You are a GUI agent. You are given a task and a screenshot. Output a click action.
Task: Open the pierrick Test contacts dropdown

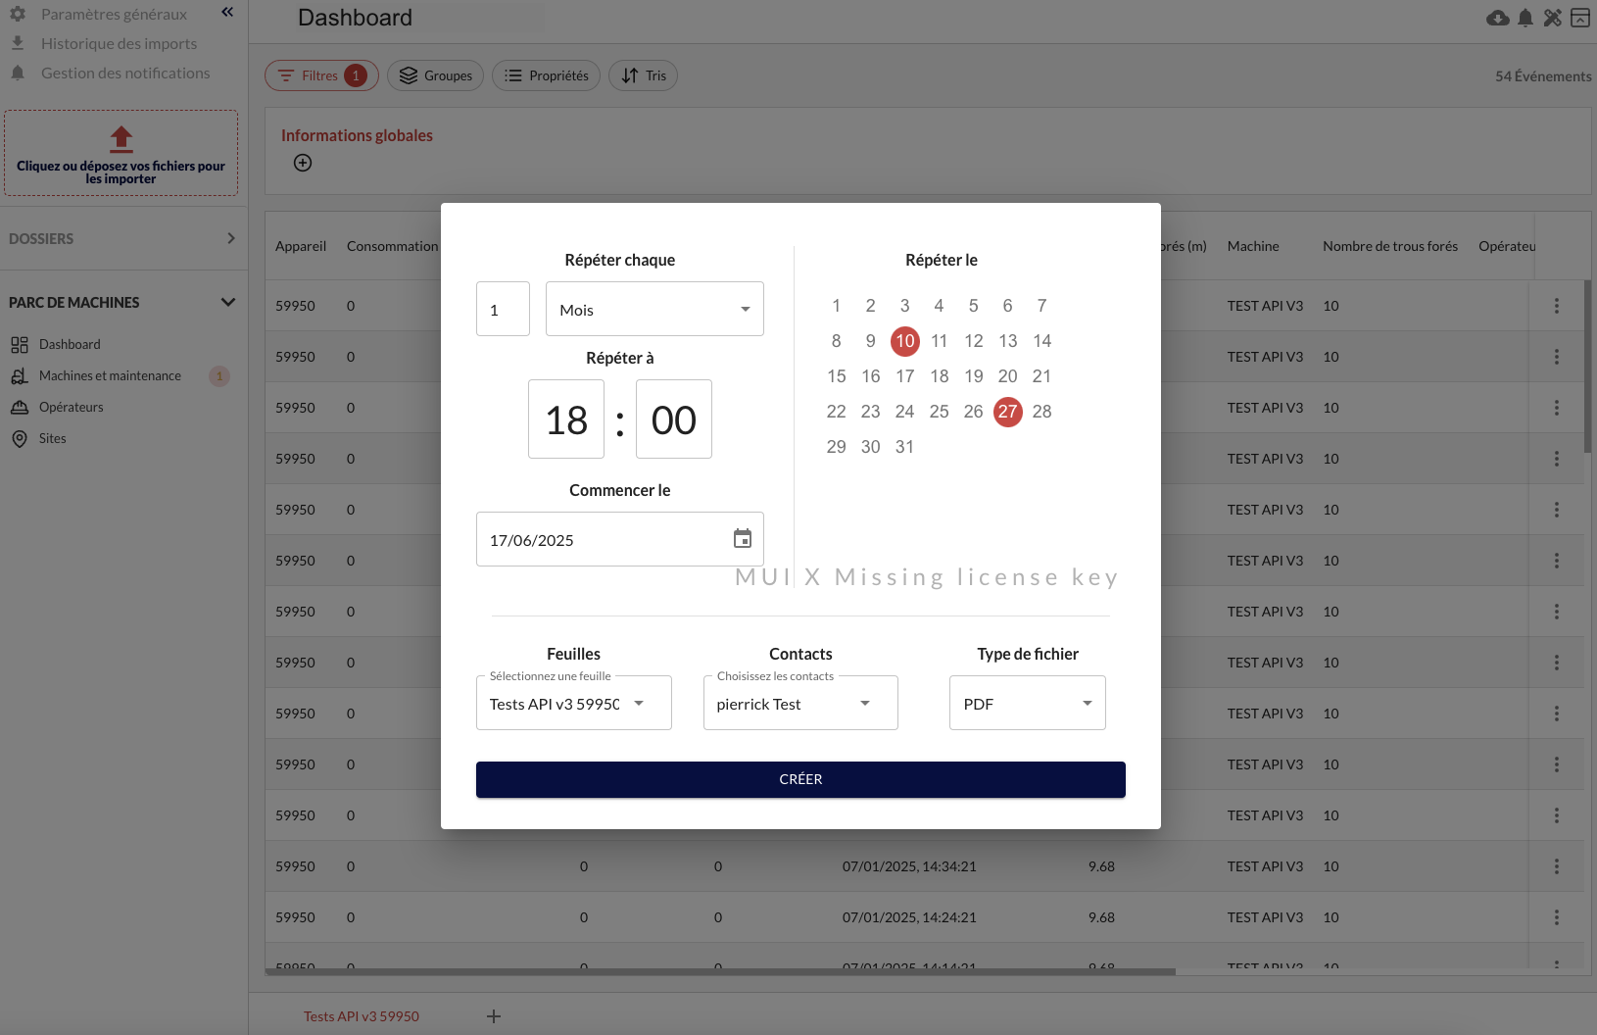pyautogui.click(x=799, y=704)
